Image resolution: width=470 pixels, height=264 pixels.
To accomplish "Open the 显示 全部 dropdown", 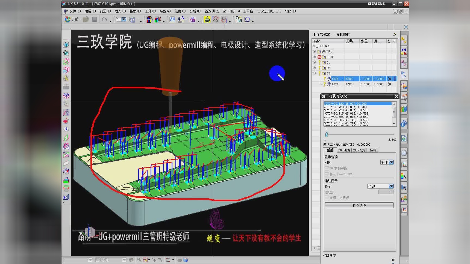I will pos(380,186).
